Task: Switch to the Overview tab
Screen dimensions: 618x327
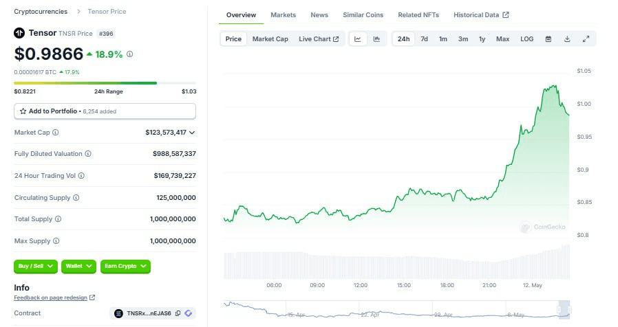Action: [241, 15]
